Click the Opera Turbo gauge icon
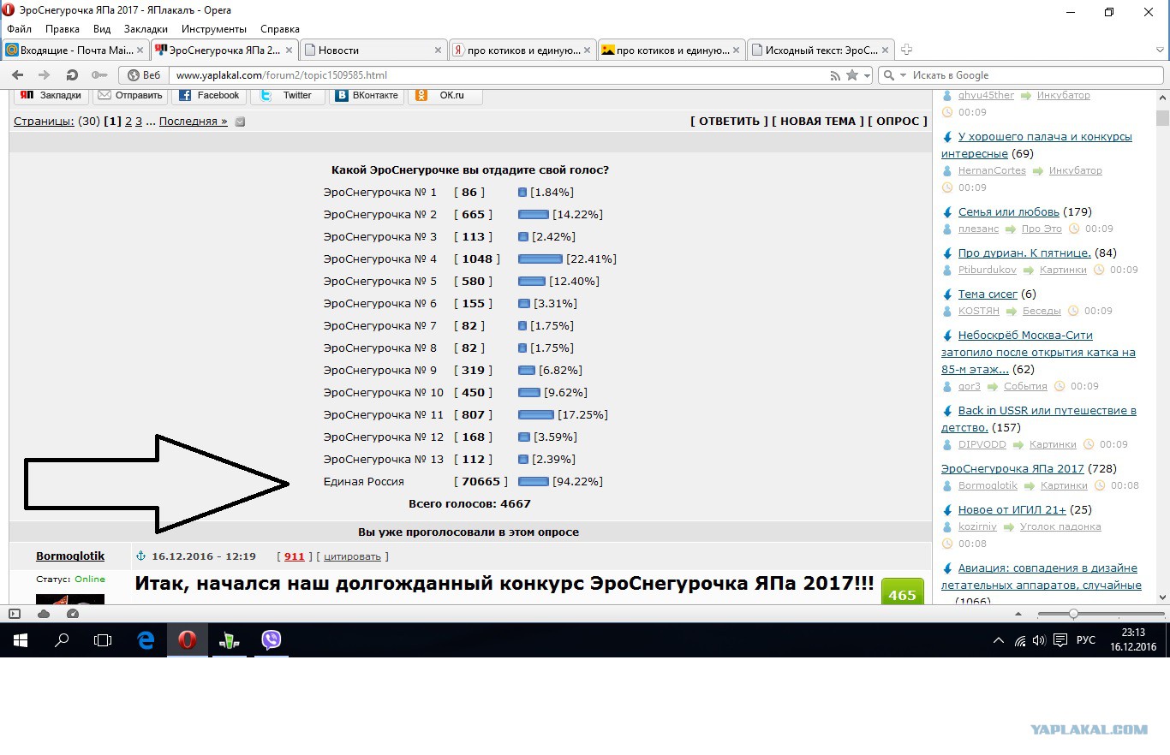This screenshot has height=755, width=1170. [x=73, y=614]
